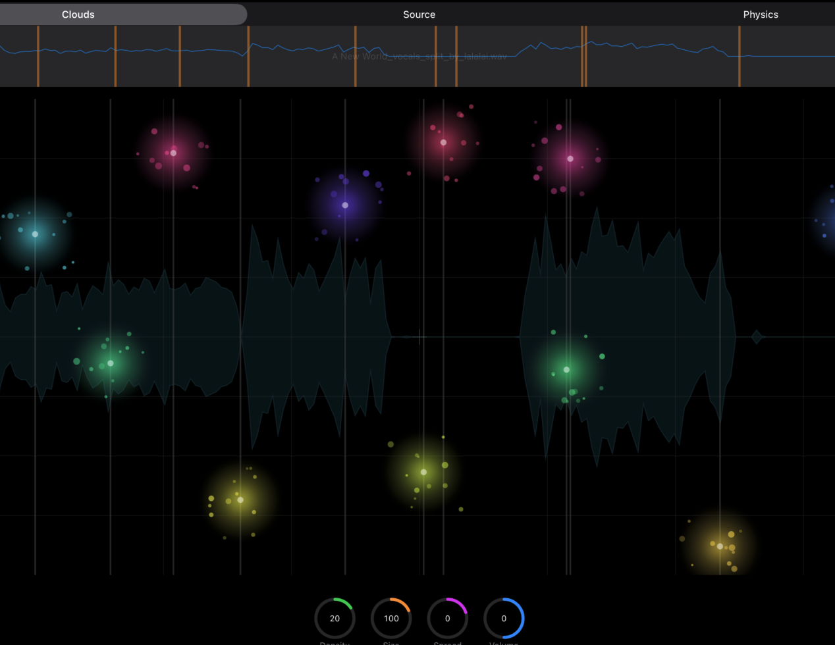Pick the golden-orange cloud at bottom right
This screenshot has width=835, height=645.
pyautogui.click(x=720, y=546)
